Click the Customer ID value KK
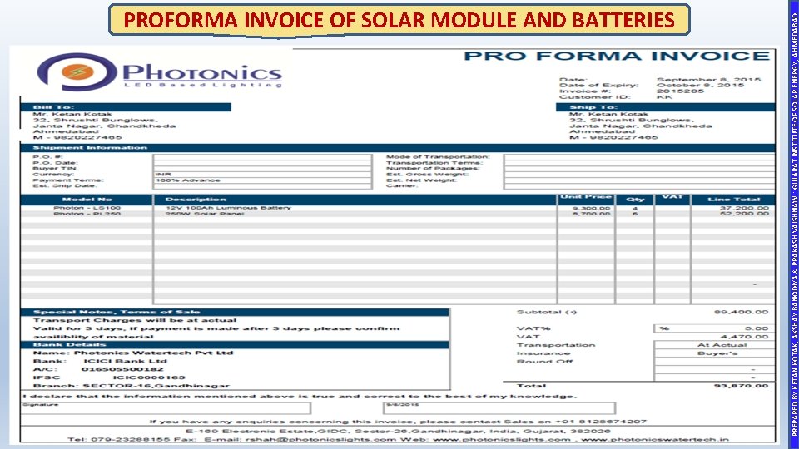Viewport: 799px width, 449px height. coord(664,96)
